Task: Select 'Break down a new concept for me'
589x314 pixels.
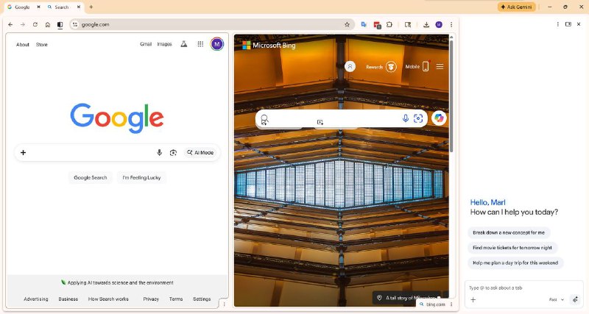Action: pos(509,232)
